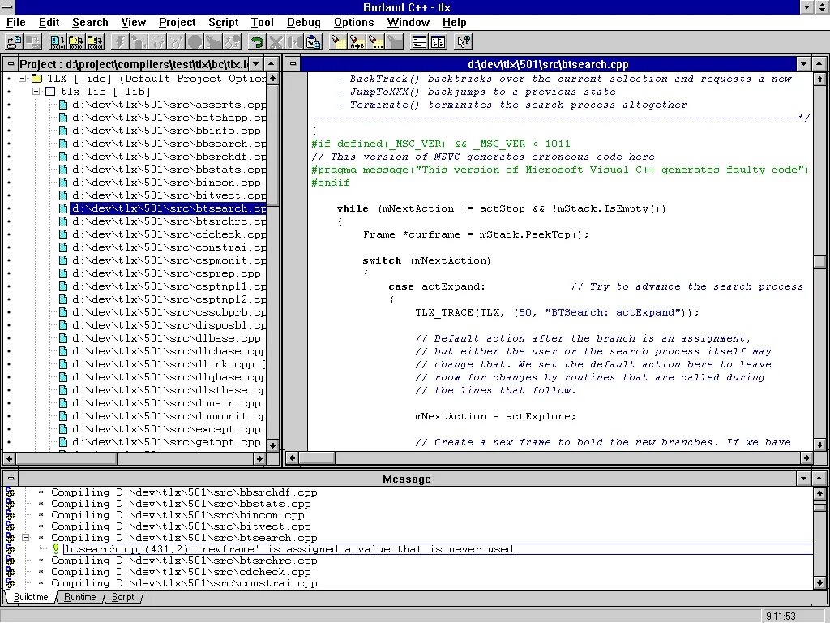Switch to the Script message tab

[123, 597]
